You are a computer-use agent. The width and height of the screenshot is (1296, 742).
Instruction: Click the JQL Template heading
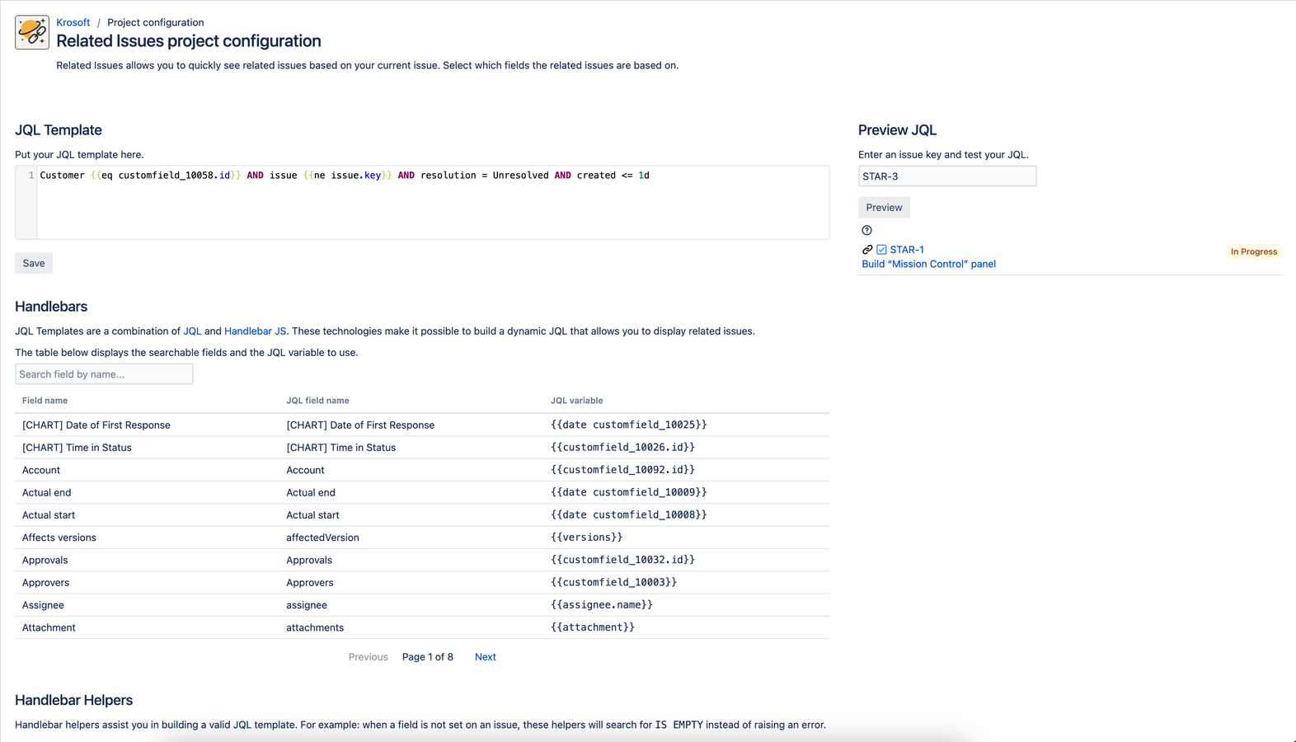click(59, 130)
